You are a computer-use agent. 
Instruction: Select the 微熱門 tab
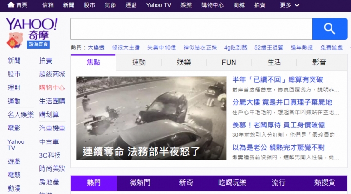[140, 183]
